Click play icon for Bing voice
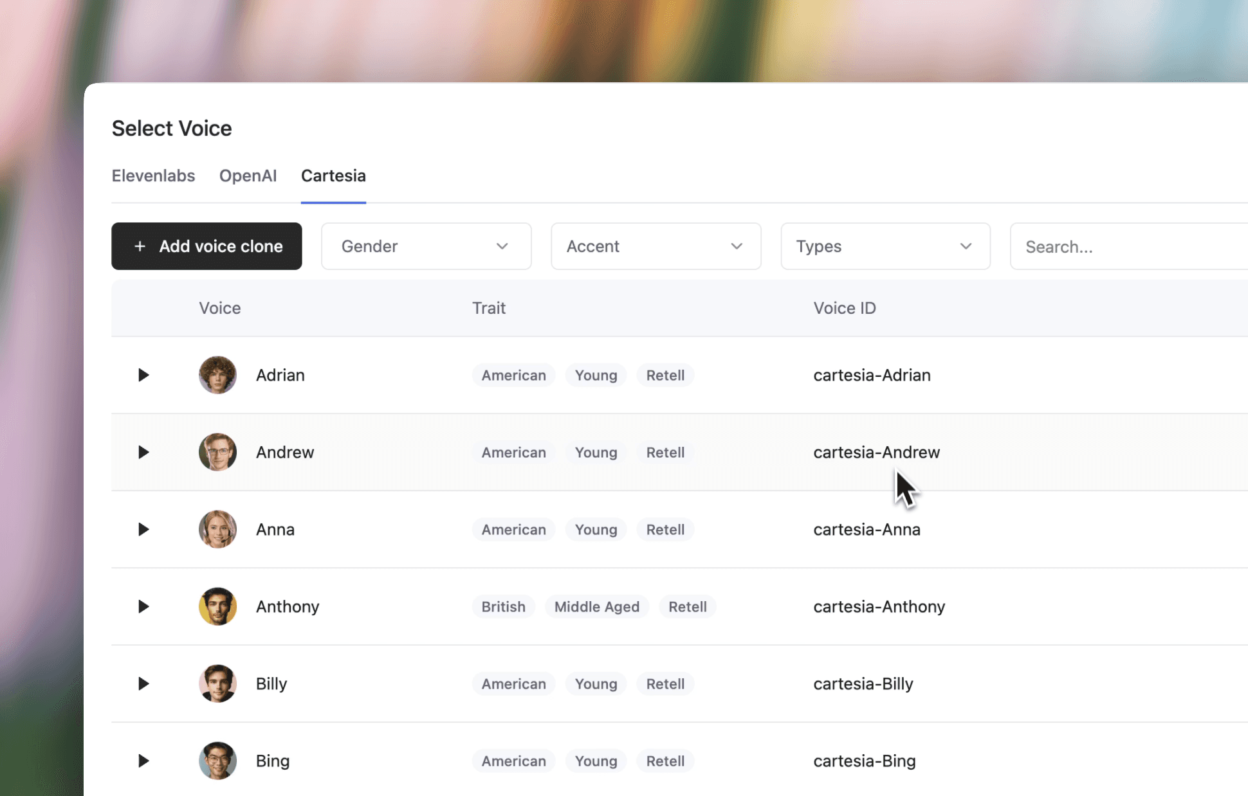The width and height of the screenshot is (1248, 796). pos(143,761)
